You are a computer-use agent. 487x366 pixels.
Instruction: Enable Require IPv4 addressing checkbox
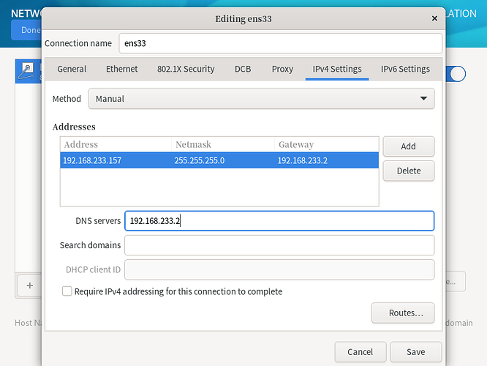click(67, 291)
